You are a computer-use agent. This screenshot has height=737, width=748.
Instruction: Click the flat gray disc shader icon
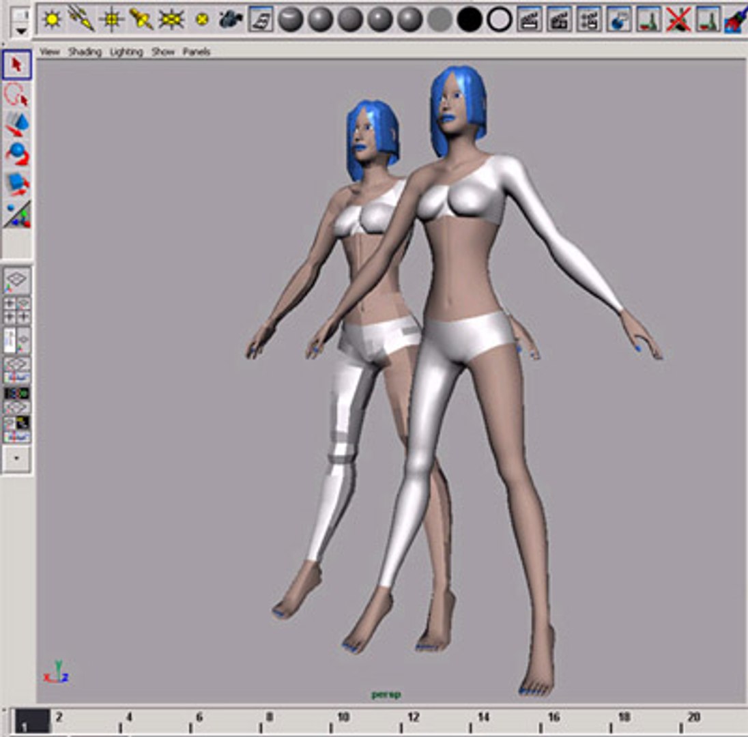point(440,20)
